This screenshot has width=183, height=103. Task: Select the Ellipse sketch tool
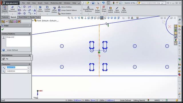[x=29, y=10]
